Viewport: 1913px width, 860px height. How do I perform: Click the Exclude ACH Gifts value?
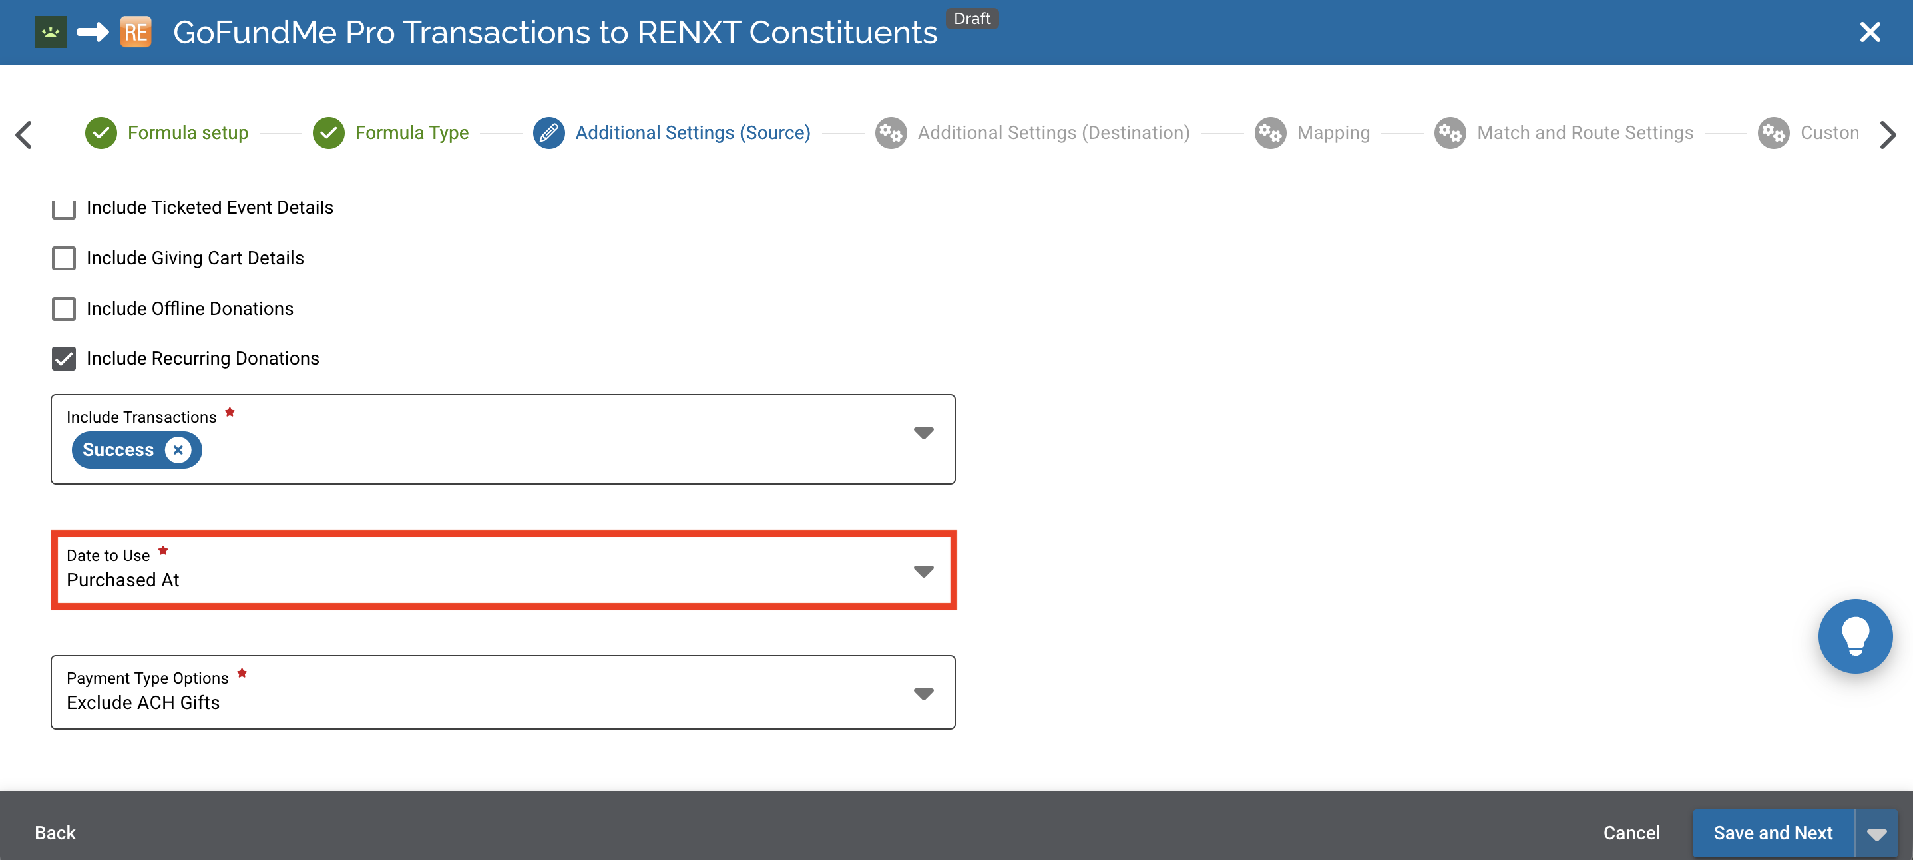point(143,702)
